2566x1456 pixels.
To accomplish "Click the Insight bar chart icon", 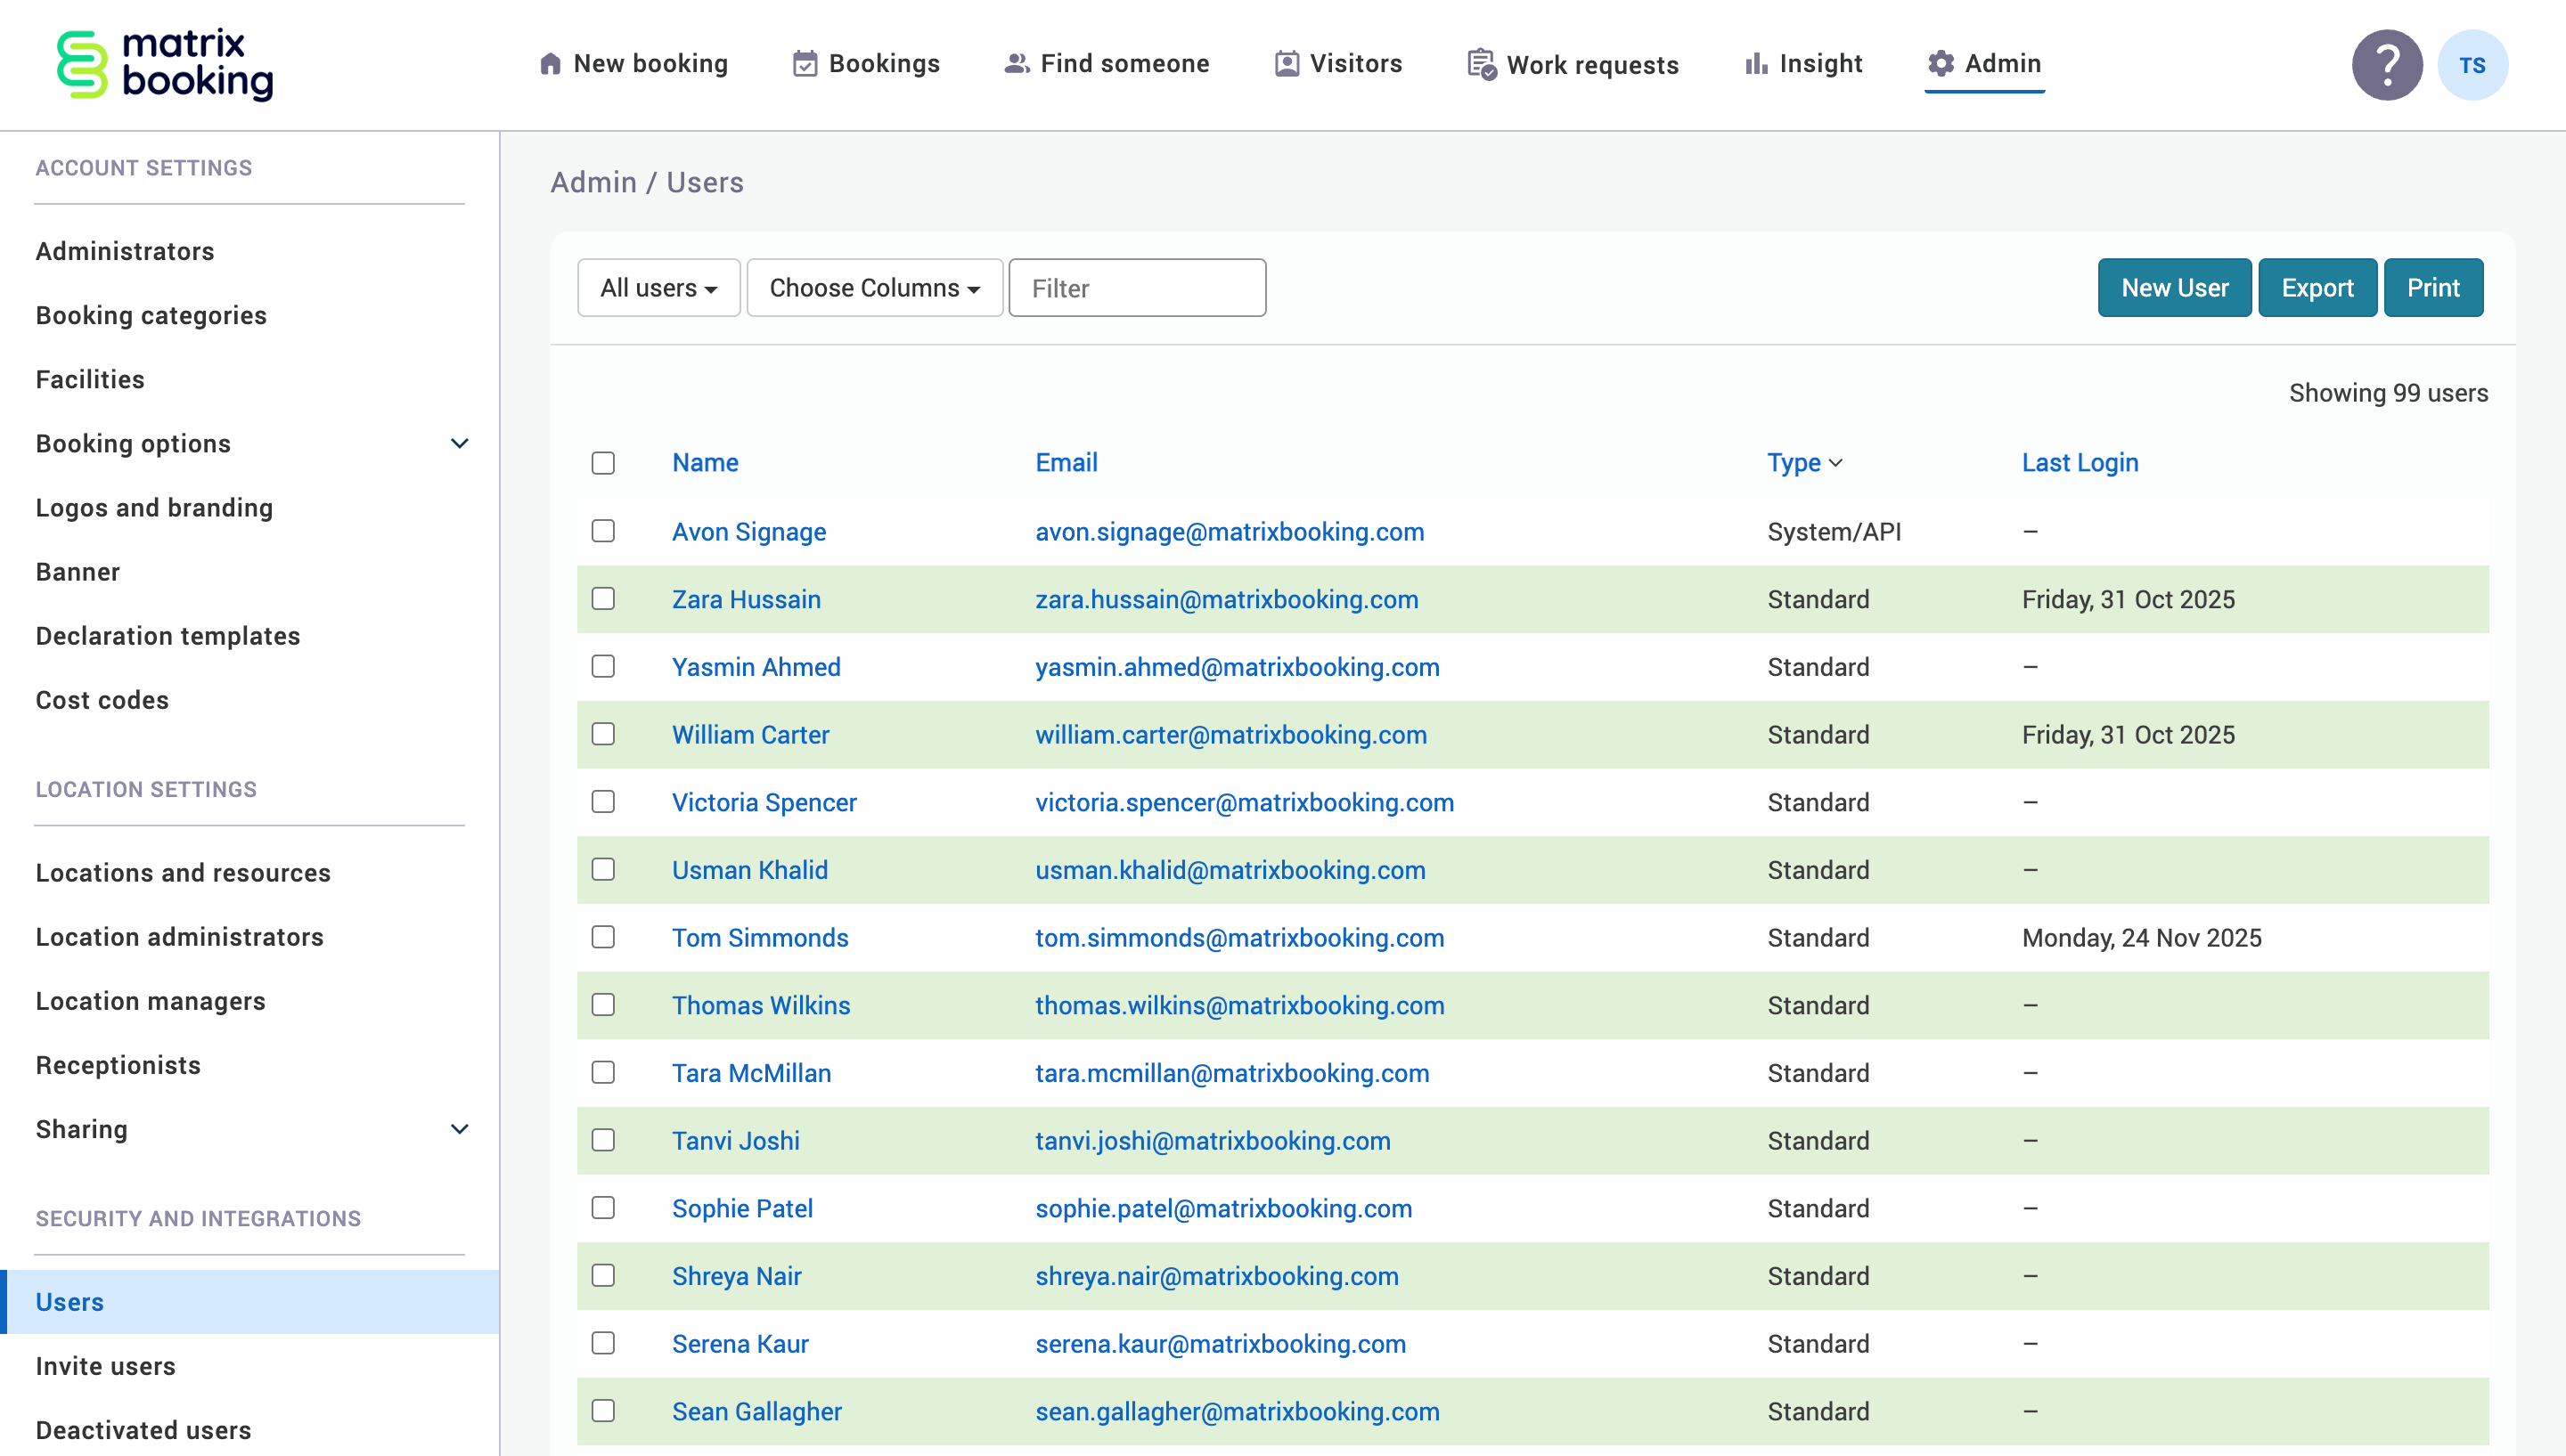I will click(x=1756, y=64).
